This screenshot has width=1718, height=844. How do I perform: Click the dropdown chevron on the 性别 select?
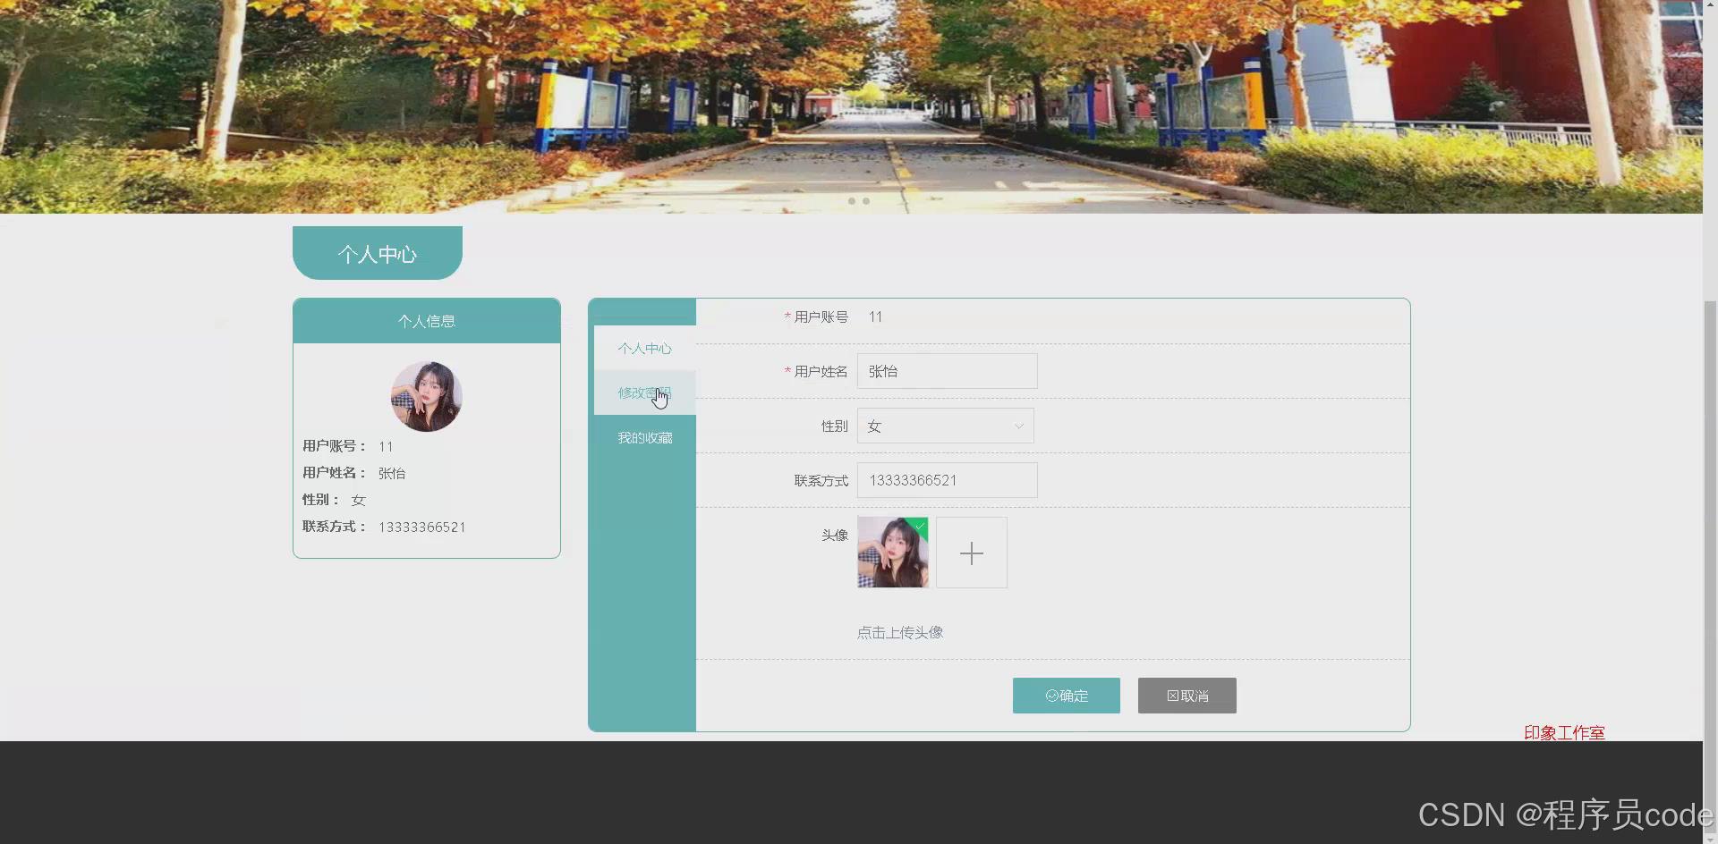tap(1018, 426)
